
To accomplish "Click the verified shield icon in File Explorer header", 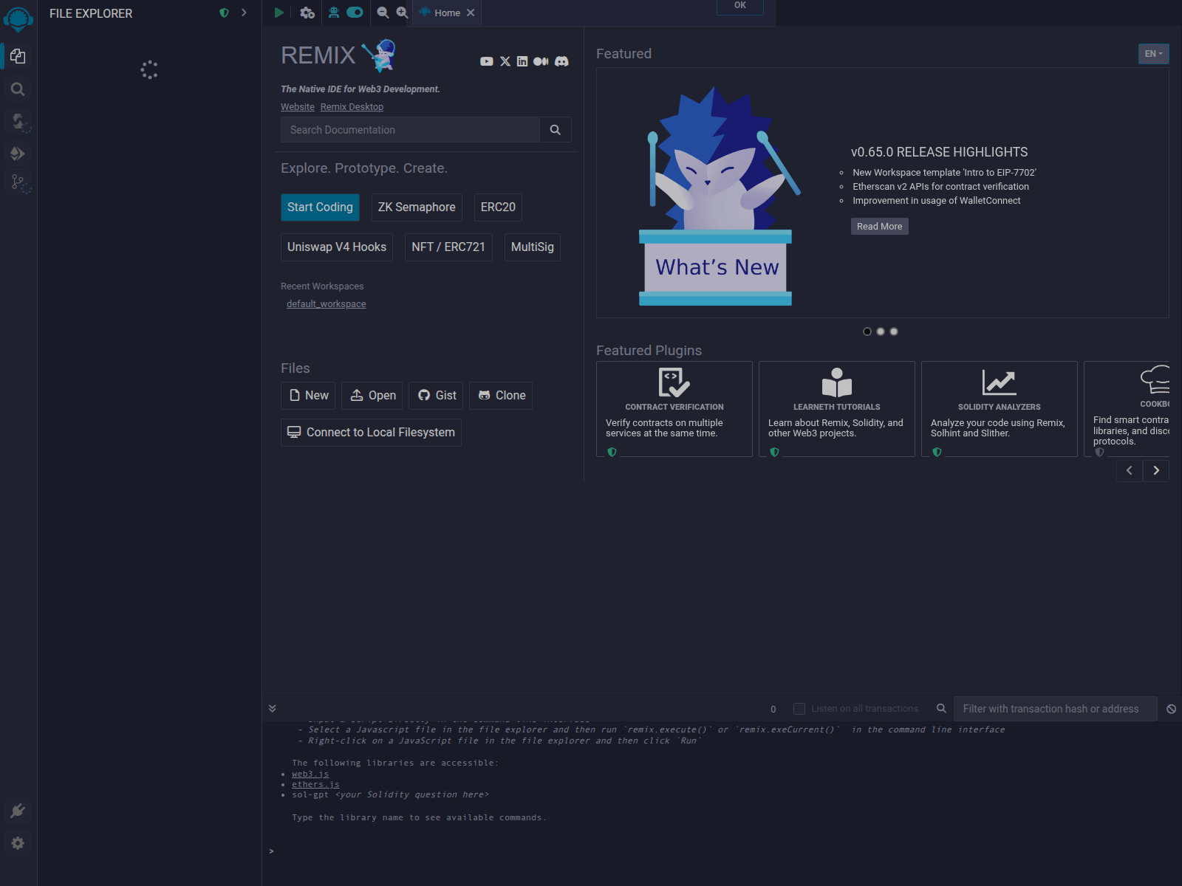I will pyautogui.click(x=224, y=13).
